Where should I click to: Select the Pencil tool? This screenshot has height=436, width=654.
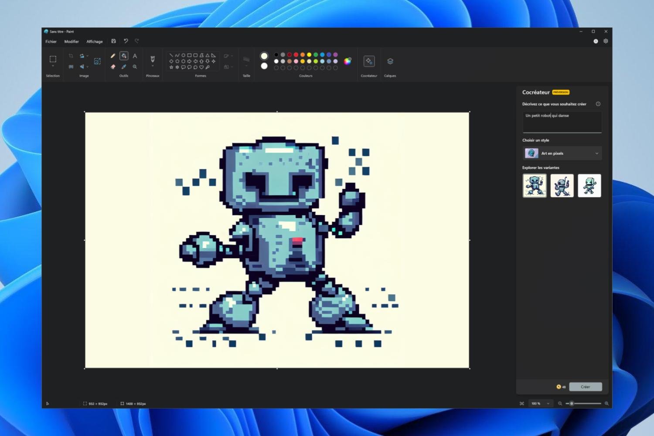click(113, 56)
